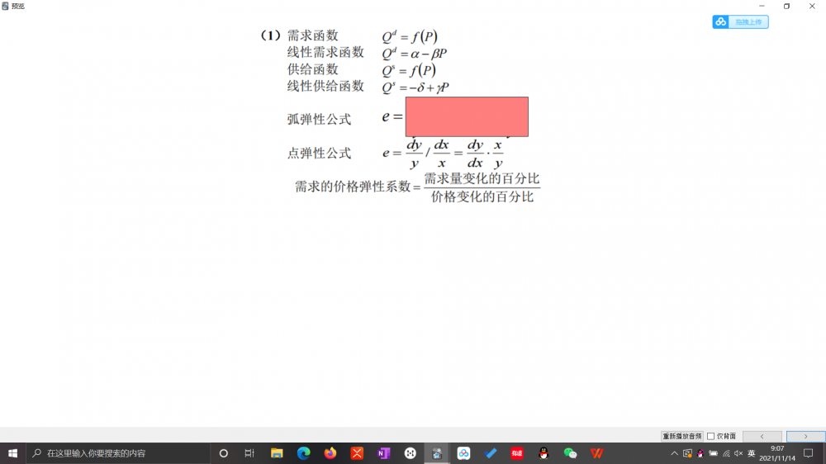Open the white round dotted app icon in the taskbar

(x=411, y=453)
